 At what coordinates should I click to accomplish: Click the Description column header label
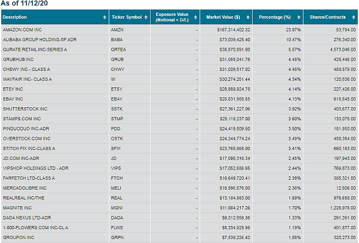click(14, 17)
